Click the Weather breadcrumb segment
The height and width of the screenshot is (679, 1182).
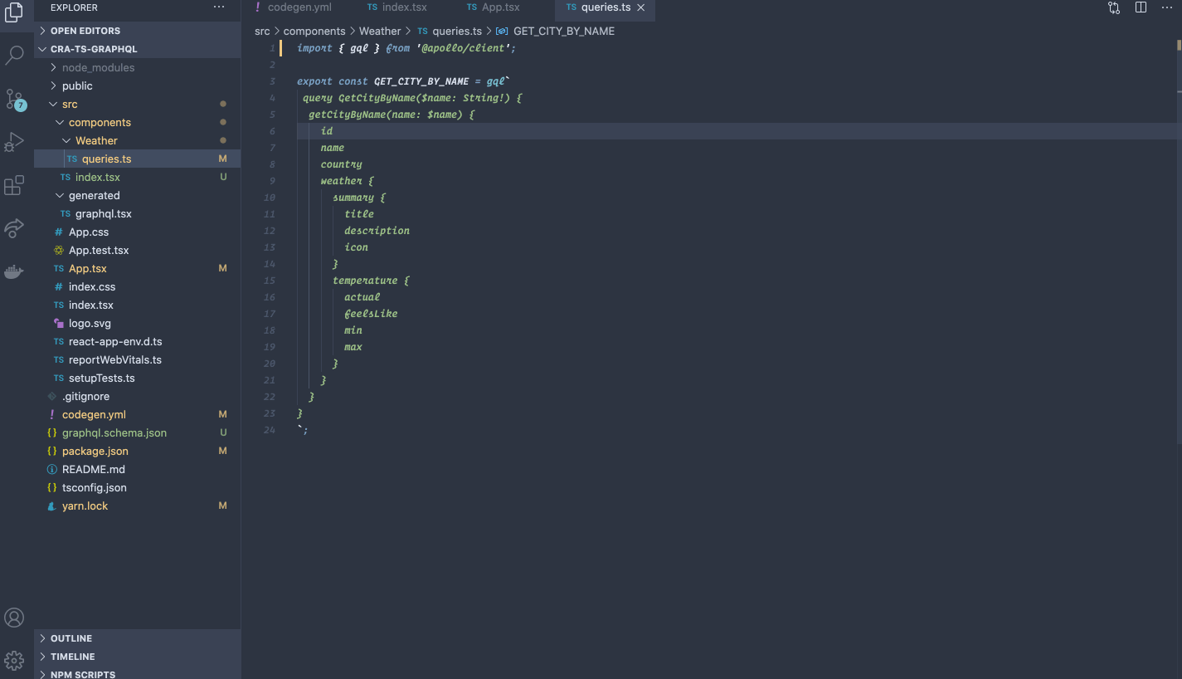pyautogui.click(x=380, y=31)
